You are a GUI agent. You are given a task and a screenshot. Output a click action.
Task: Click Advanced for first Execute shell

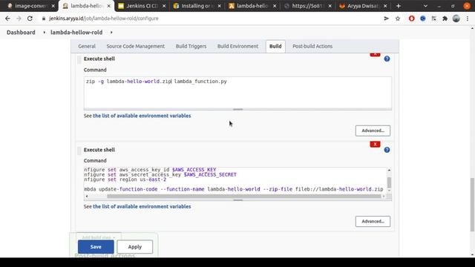[373, 131]
